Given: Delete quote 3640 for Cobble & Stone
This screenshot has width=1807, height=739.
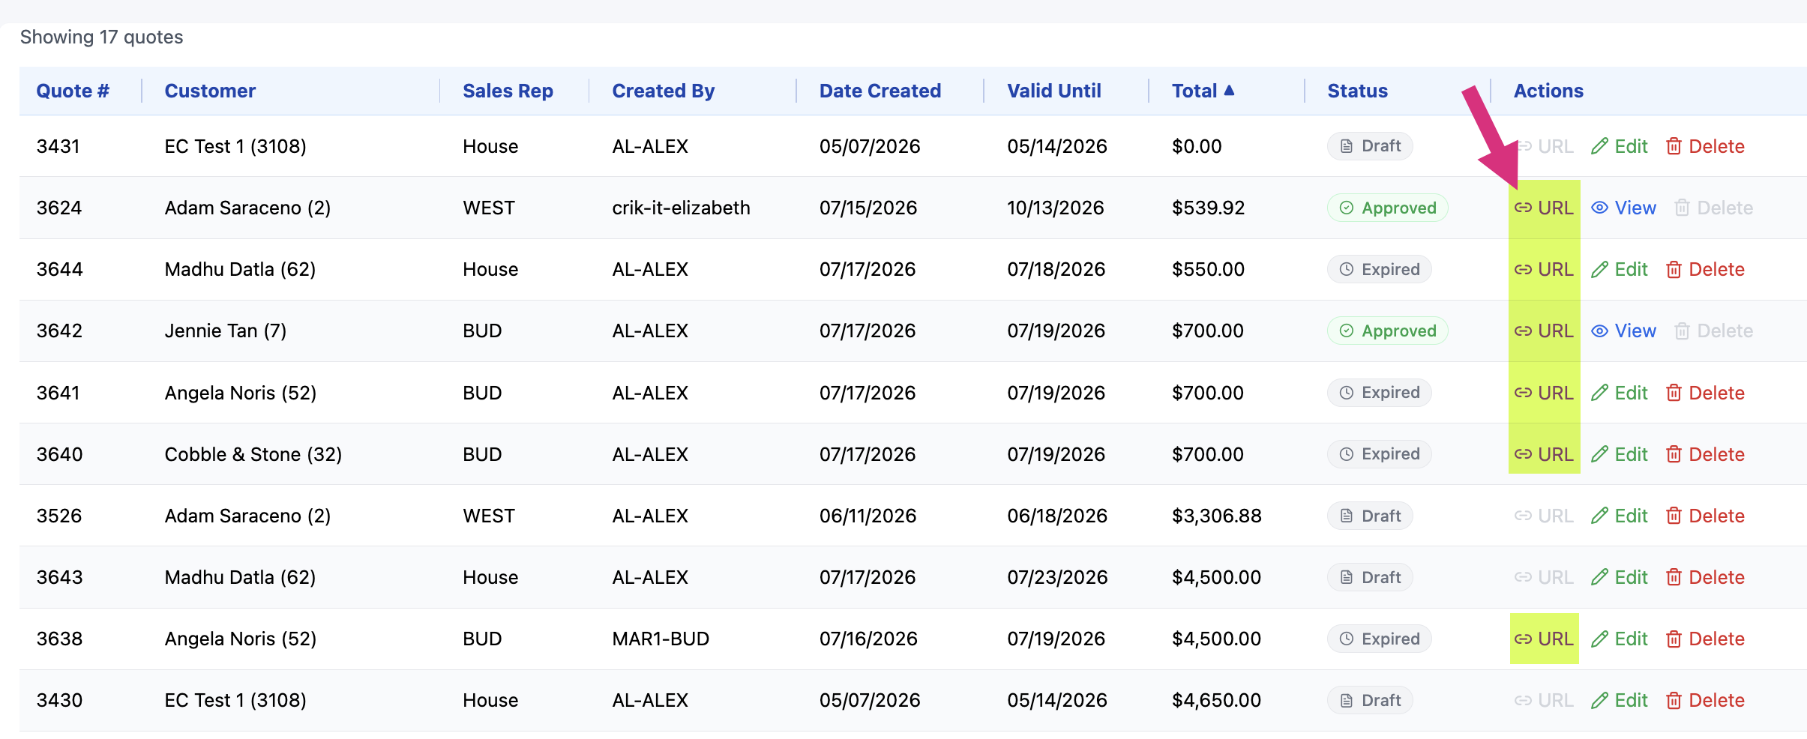Looking at the screenshot, I should (1705, 455).
